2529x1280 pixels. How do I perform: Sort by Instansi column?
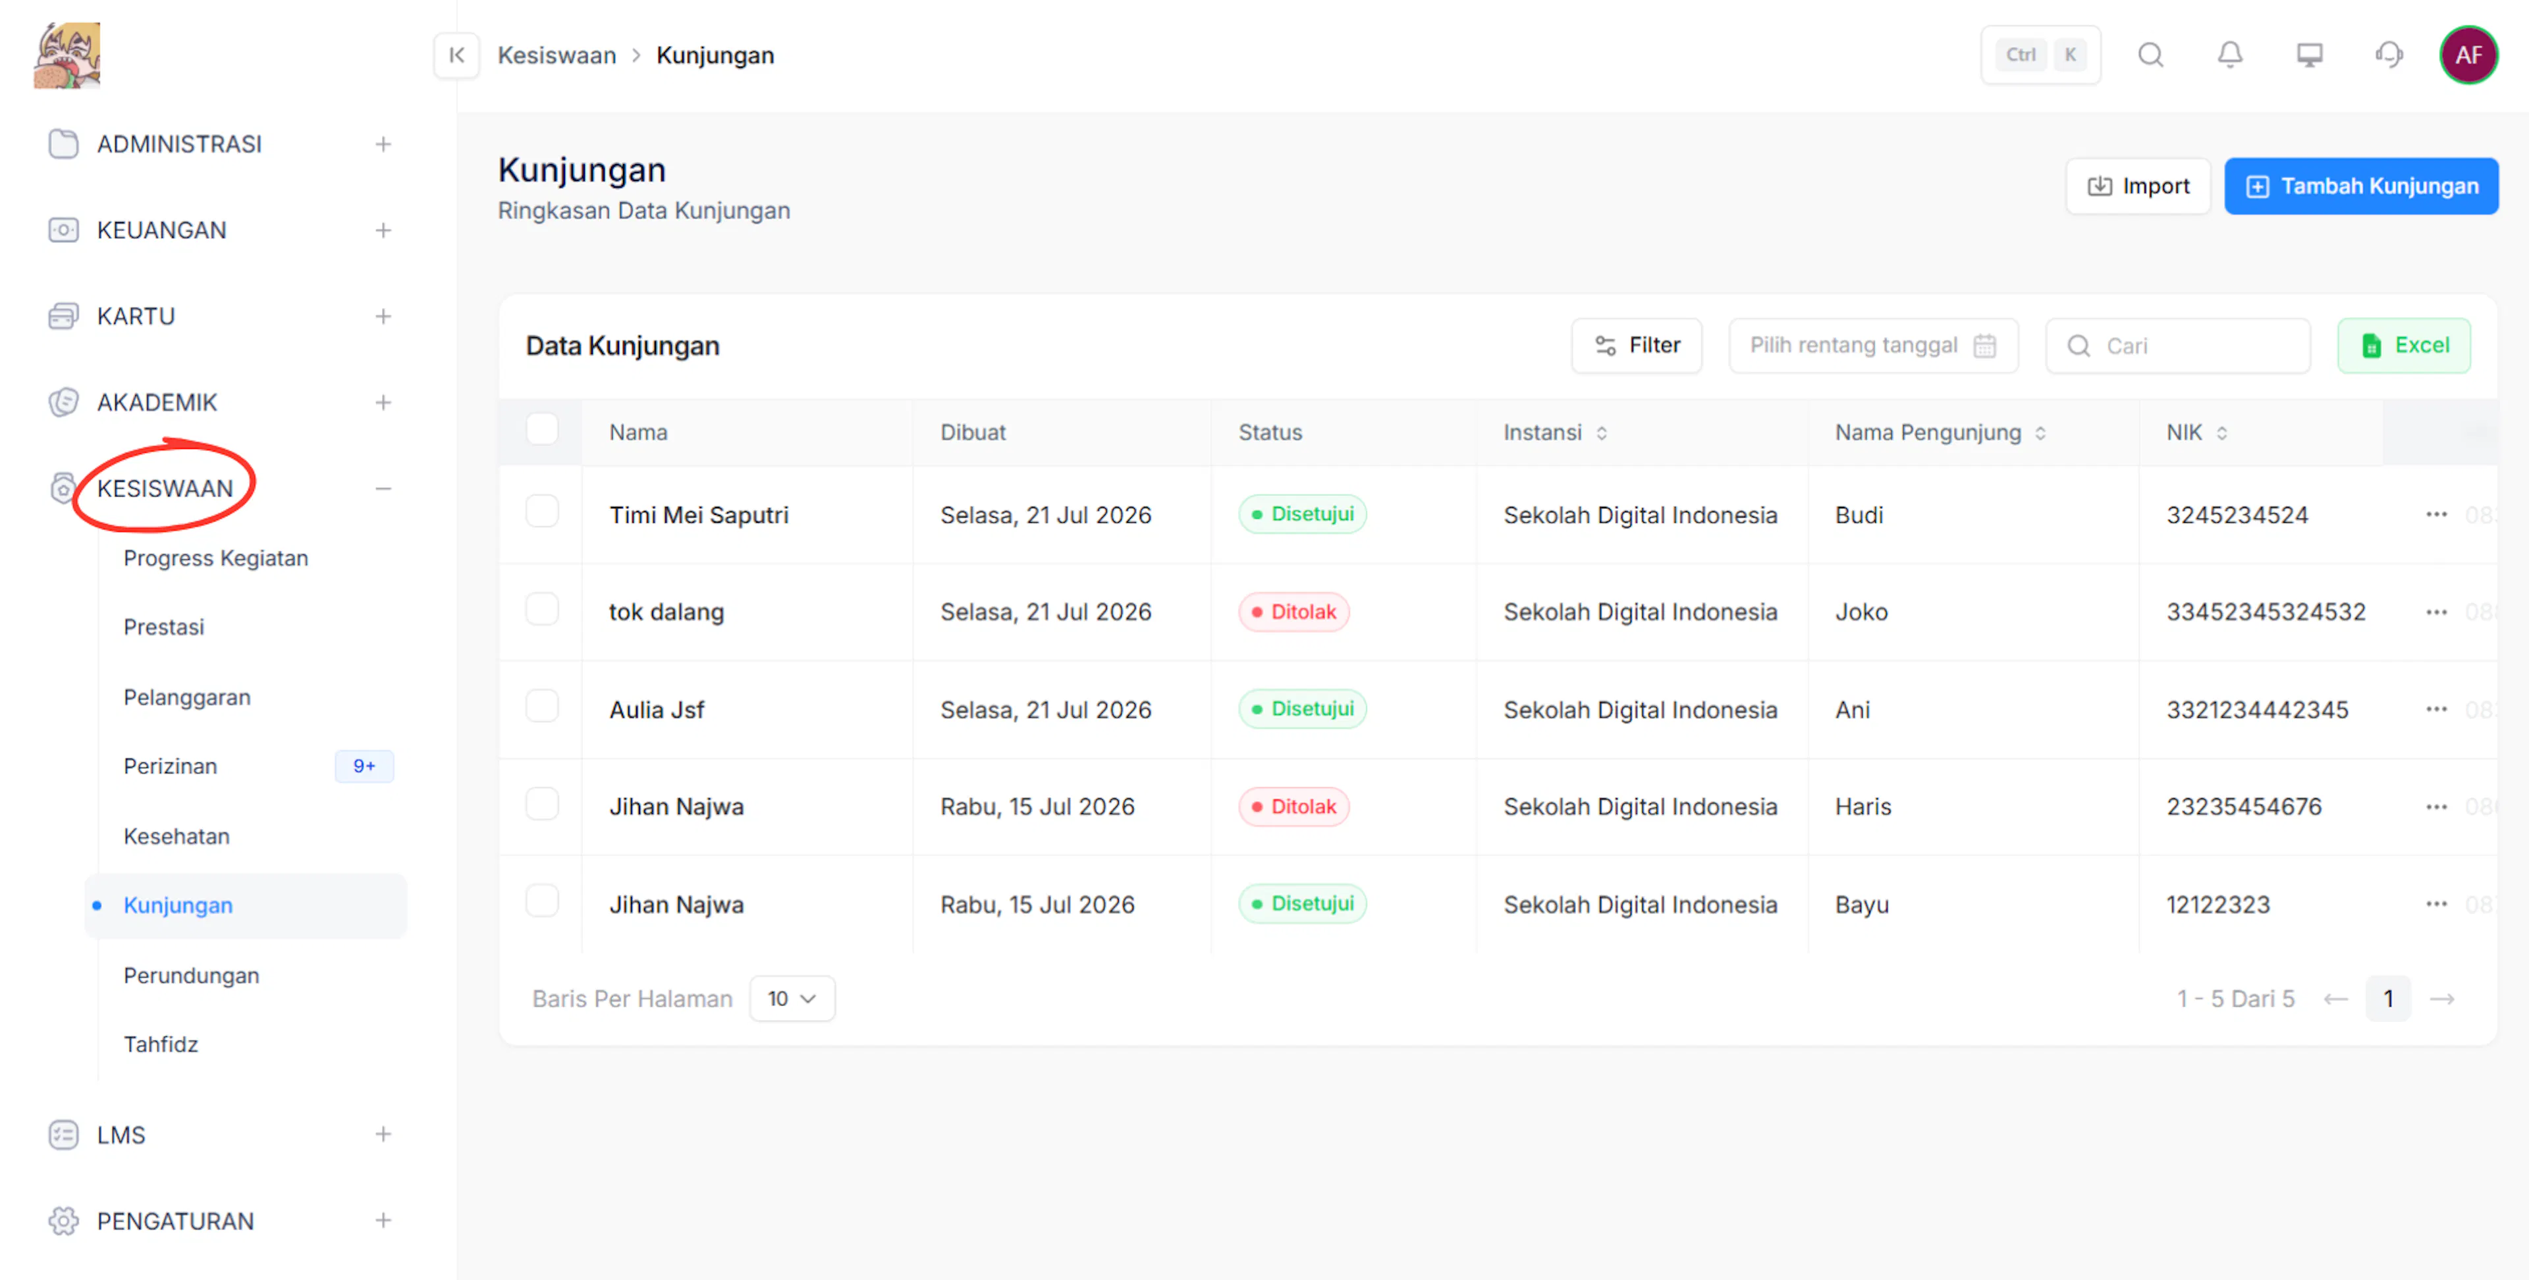pyautogui.click(x=1601, y=433)
